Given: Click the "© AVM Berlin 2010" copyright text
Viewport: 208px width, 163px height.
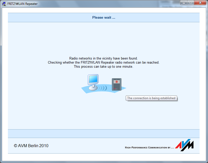Looking at the screenshot, I should (x=31, y=146).
